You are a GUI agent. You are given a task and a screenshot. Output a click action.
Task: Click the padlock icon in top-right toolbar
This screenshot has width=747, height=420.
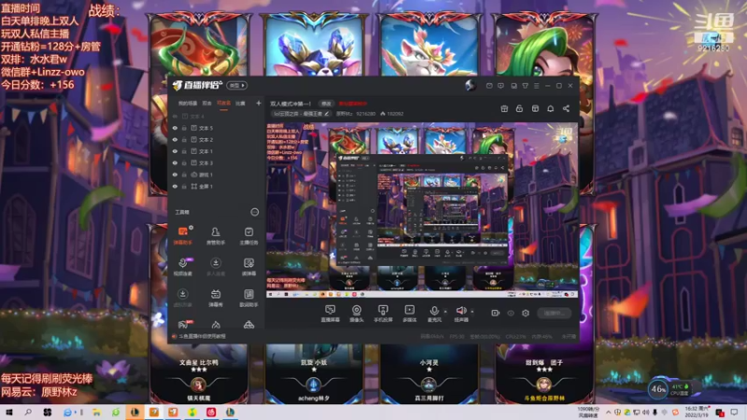click(519, 108)
